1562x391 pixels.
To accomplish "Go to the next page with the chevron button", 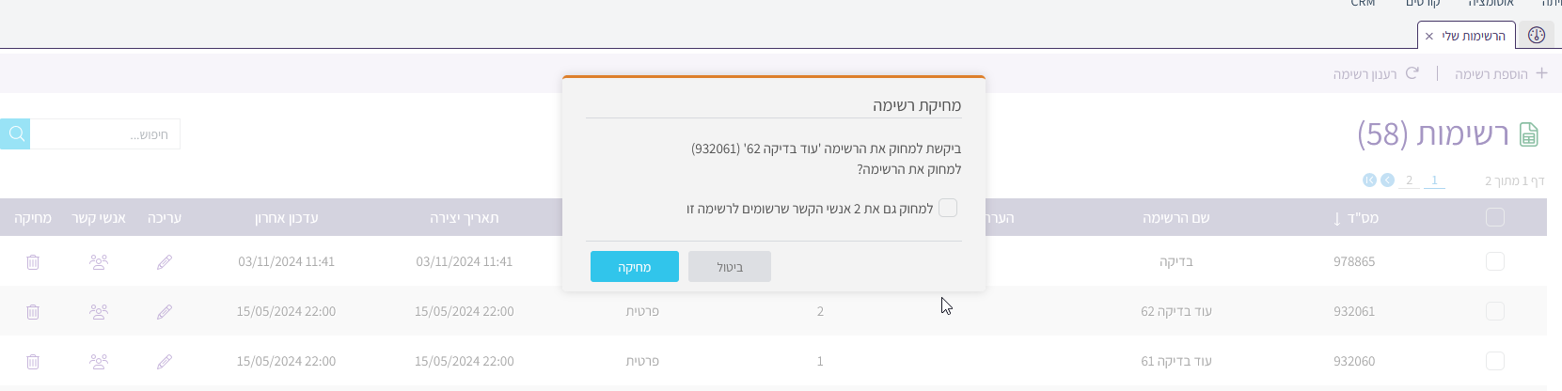I will point(1387,180).
